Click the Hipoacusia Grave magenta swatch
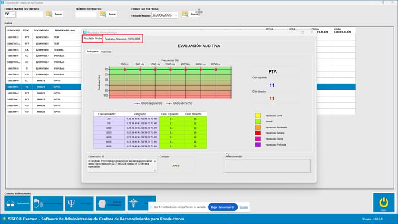 point(258,138)
